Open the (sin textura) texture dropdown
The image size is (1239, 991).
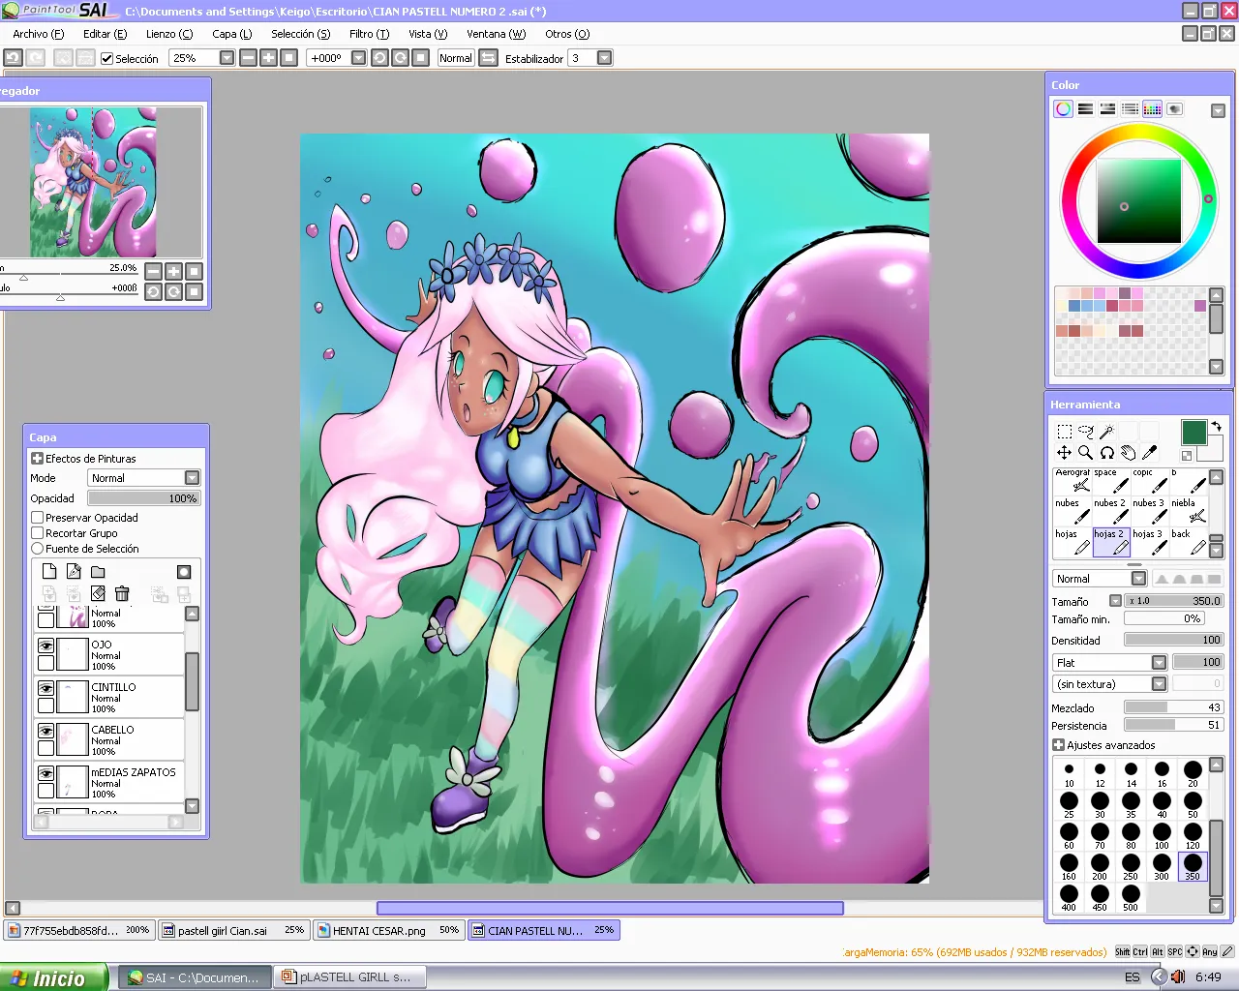coord(1159,684)
